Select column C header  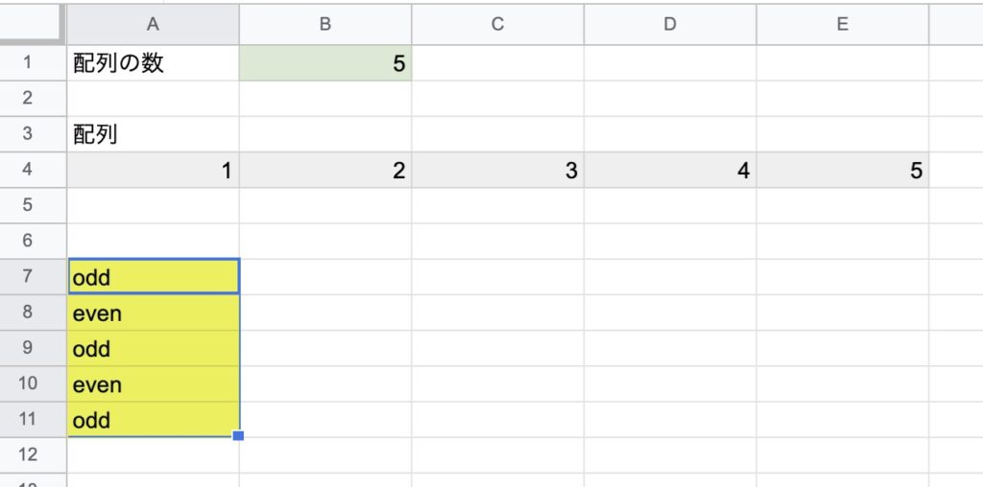pyautogui.click(x=498, y=24)
